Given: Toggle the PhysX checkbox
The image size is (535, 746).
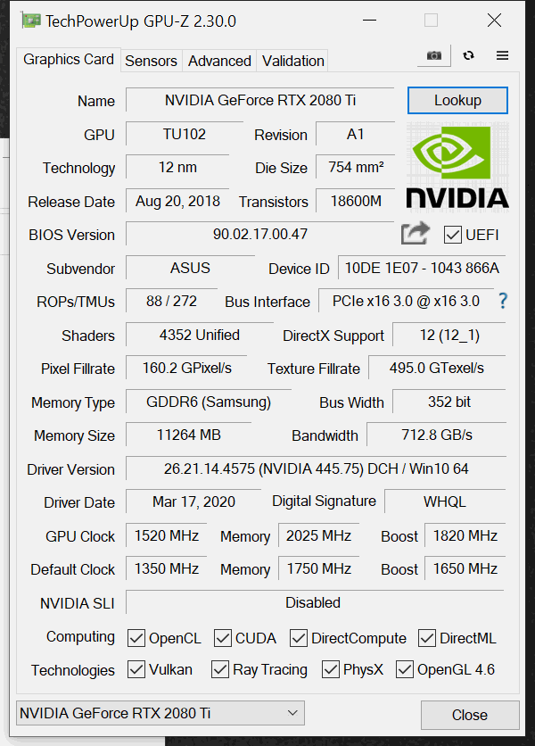Looking at the screenshot, I should (x=331, y=669).
